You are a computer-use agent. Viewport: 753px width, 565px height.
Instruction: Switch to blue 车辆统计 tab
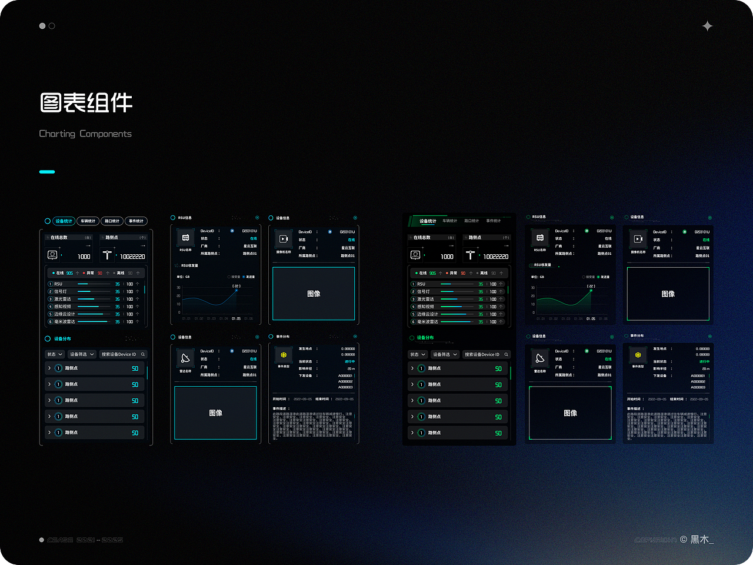point(88,221)
